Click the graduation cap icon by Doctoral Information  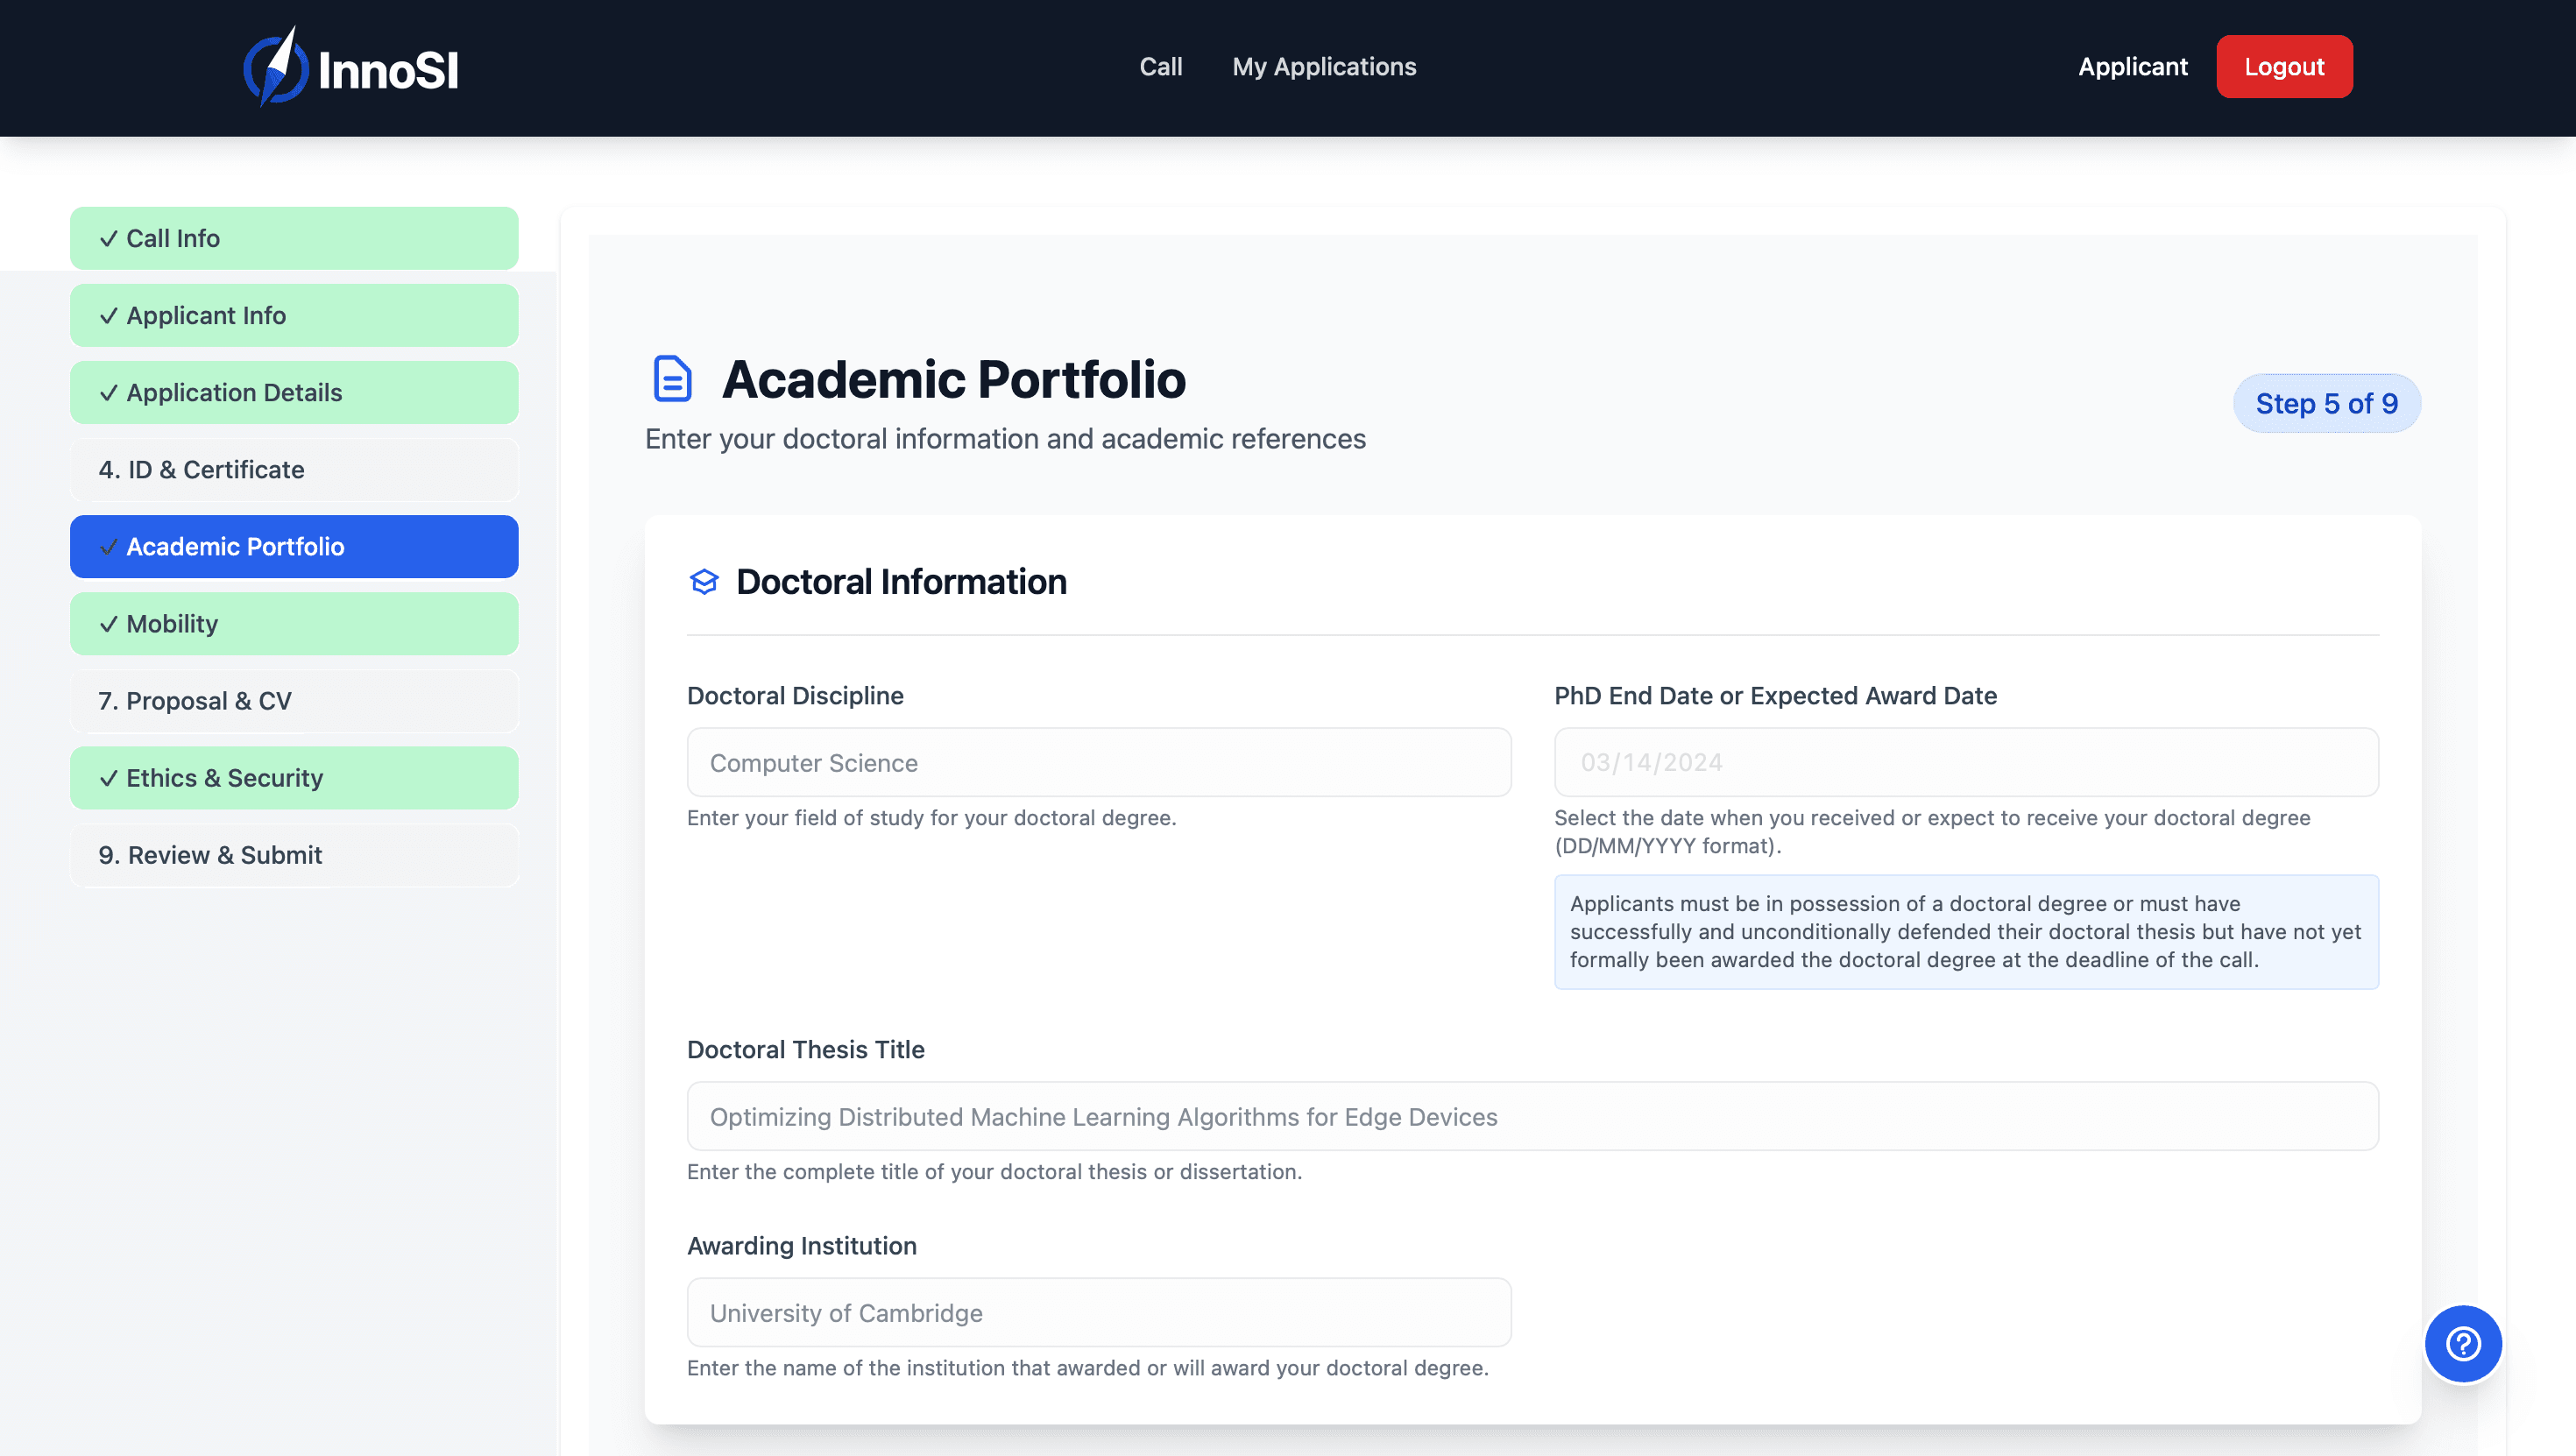(704, 581)
